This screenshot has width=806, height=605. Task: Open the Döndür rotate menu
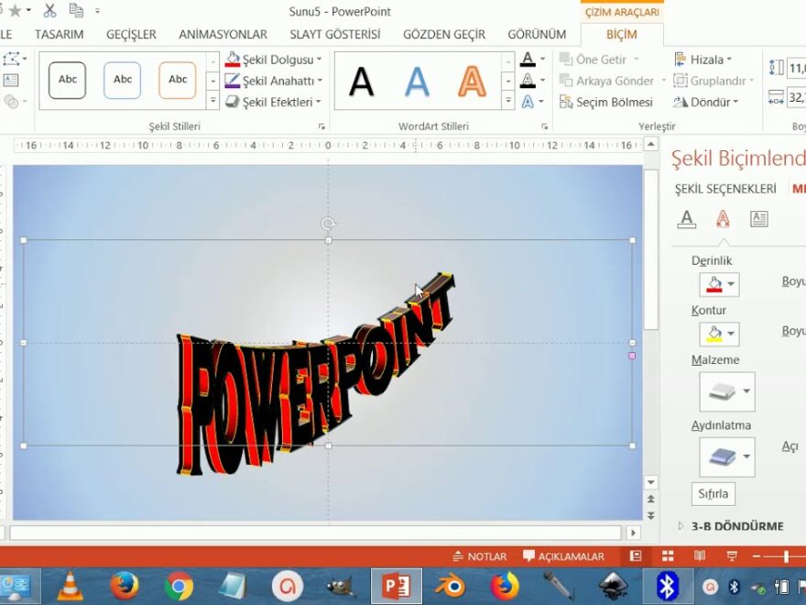(705, 102)
